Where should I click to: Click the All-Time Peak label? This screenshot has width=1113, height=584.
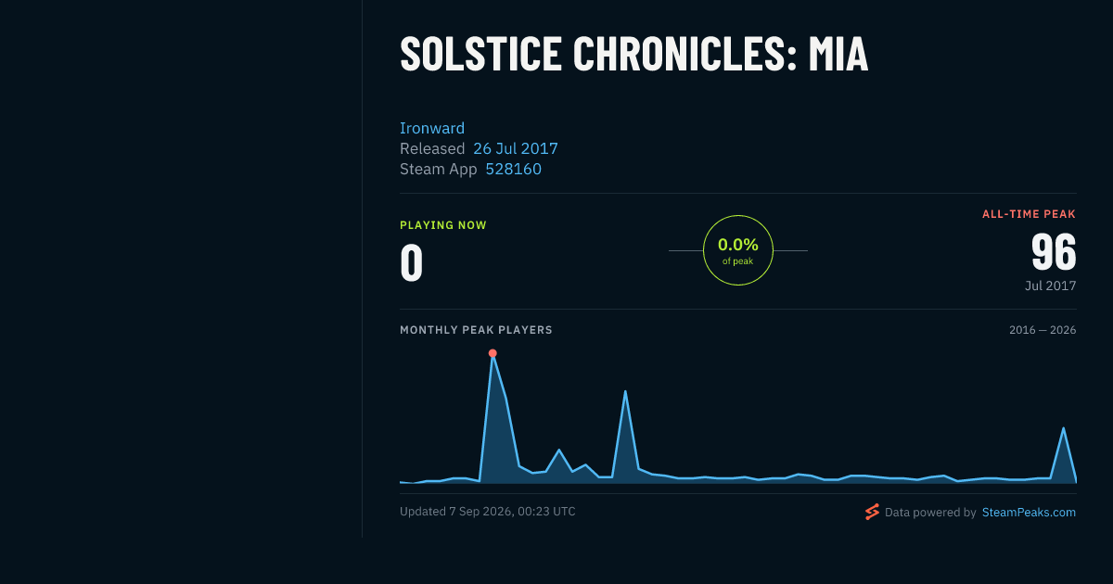(1030, 214)
